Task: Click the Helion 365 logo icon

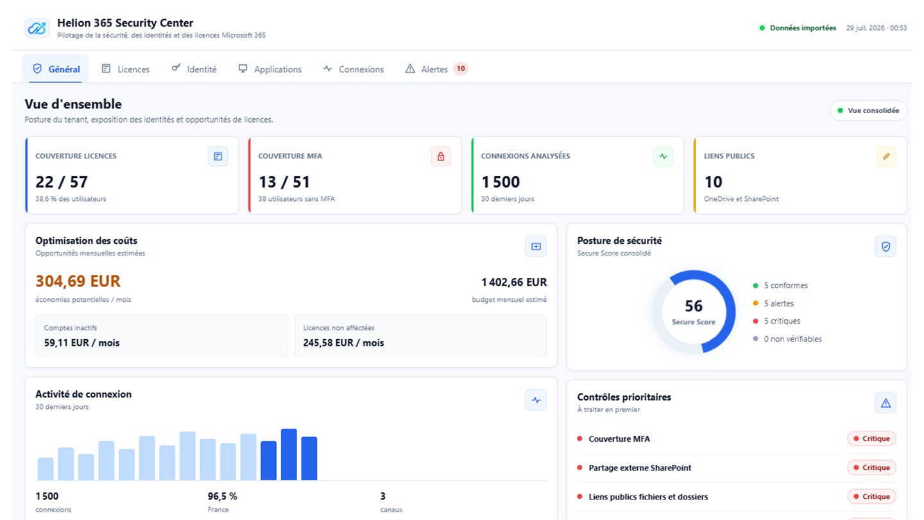Action: point(37,28)
